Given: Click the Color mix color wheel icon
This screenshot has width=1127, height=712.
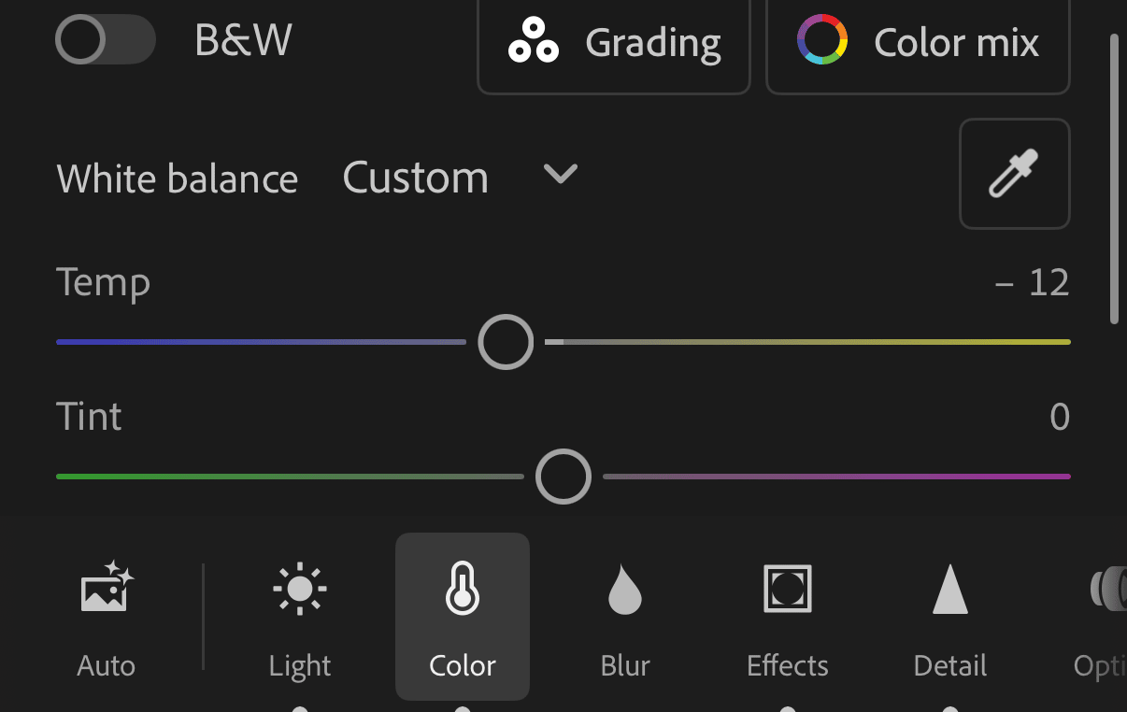Looking at the screenshot, I should pos(822,40).
